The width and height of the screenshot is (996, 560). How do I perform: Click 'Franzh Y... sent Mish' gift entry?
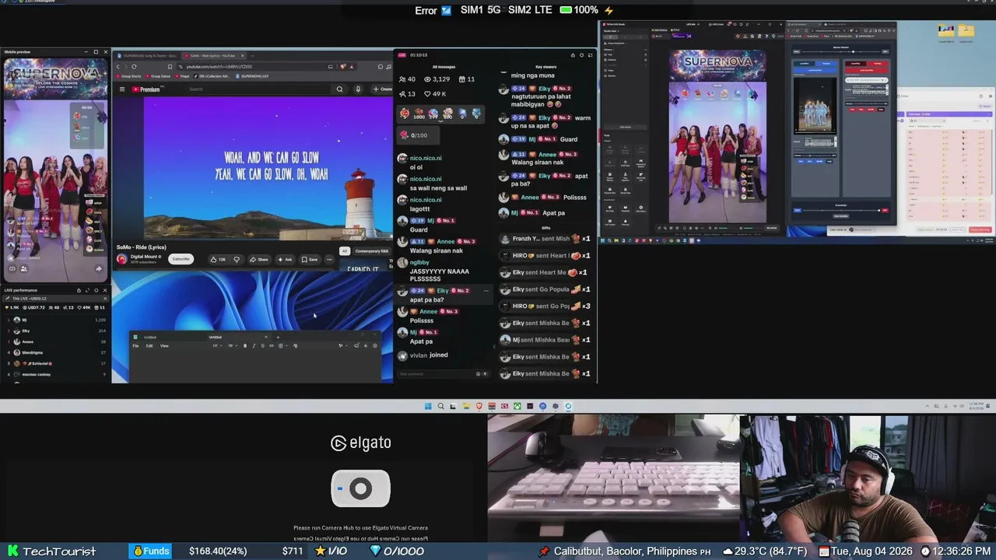545,239
